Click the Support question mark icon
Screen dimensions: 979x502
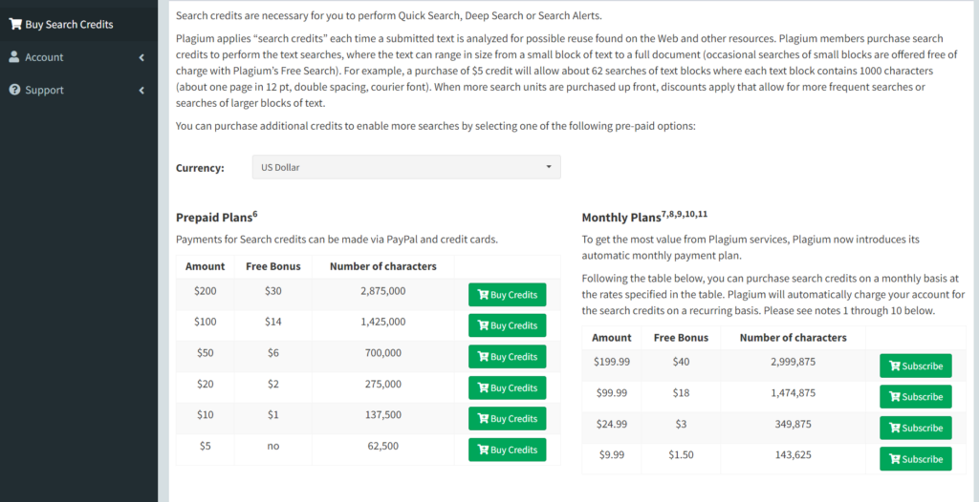[x=14, y=90]
